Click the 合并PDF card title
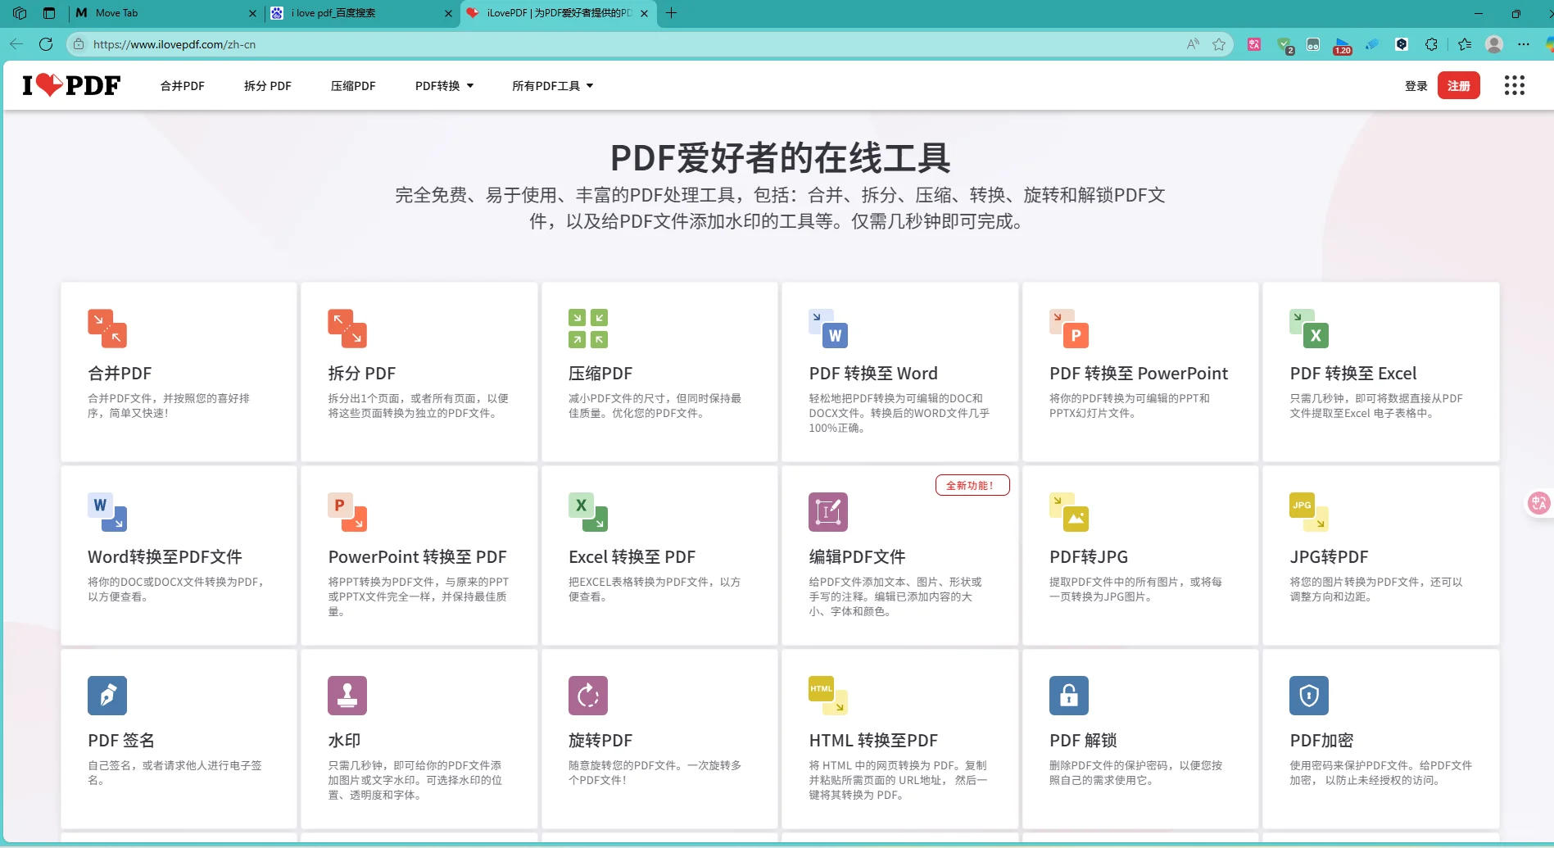 click(120, 374)
